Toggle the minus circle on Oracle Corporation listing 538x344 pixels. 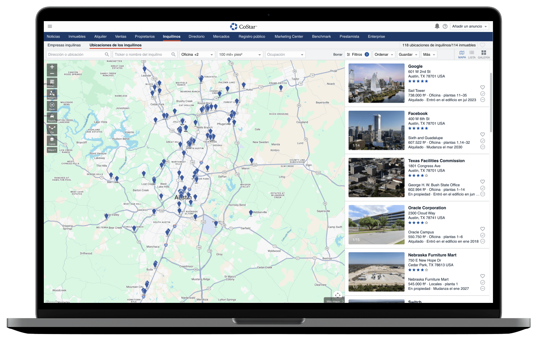pyautogui.click(x=483, y=241)
